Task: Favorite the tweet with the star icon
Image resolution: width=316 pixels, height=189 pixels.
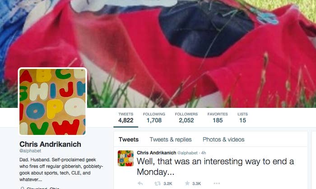Action: (x=187, y=183)
